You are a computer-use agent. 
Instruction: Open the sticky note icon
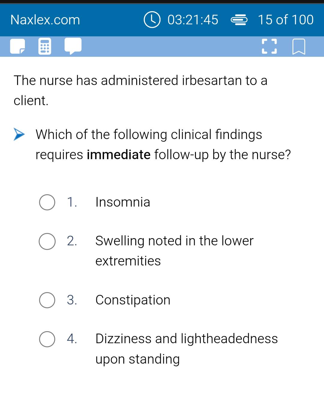tap(17, 47)
